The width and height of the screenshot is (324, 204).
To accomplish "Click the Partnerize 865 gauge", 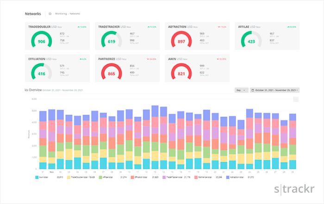I will click(x=112, y=72).
